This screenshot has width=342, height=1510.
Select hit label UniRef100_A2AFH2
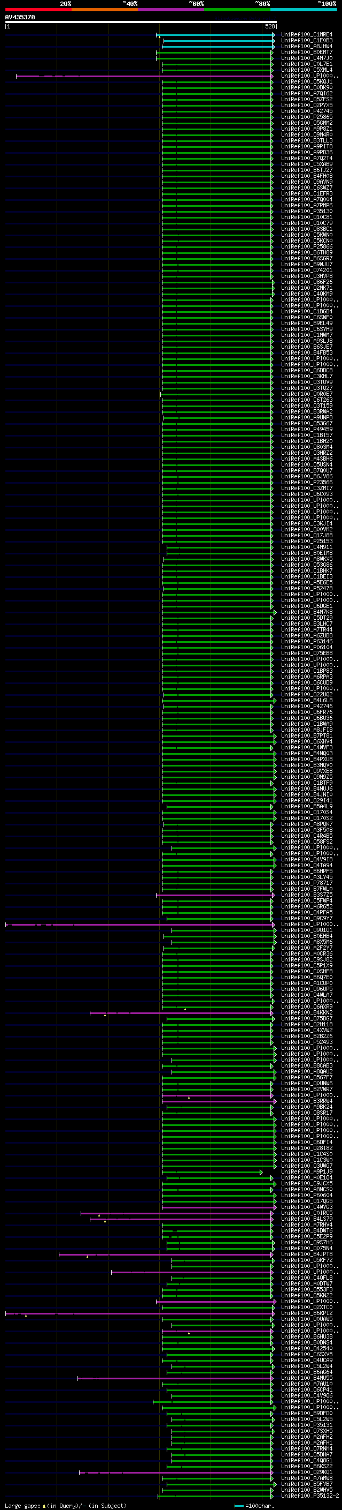306,1437
